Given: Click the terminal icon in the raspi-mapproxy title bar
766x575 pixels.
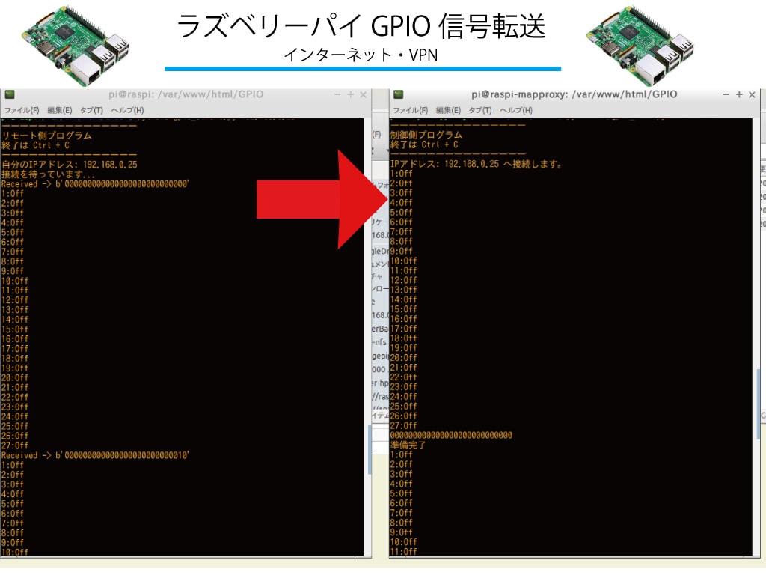Looking at the screenshot, I should click(x=398, y=94).
